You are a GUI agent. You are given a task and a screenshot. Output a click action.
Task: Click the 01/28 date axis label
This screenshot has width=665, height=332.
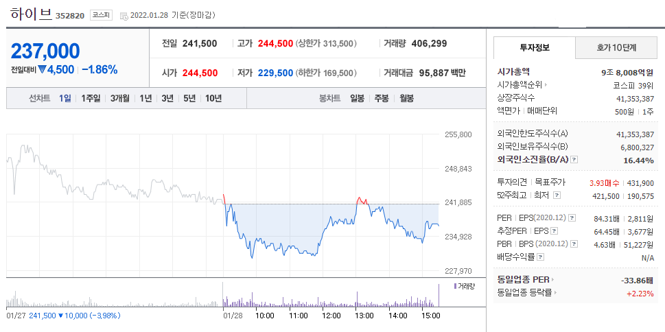coord(231,316)
